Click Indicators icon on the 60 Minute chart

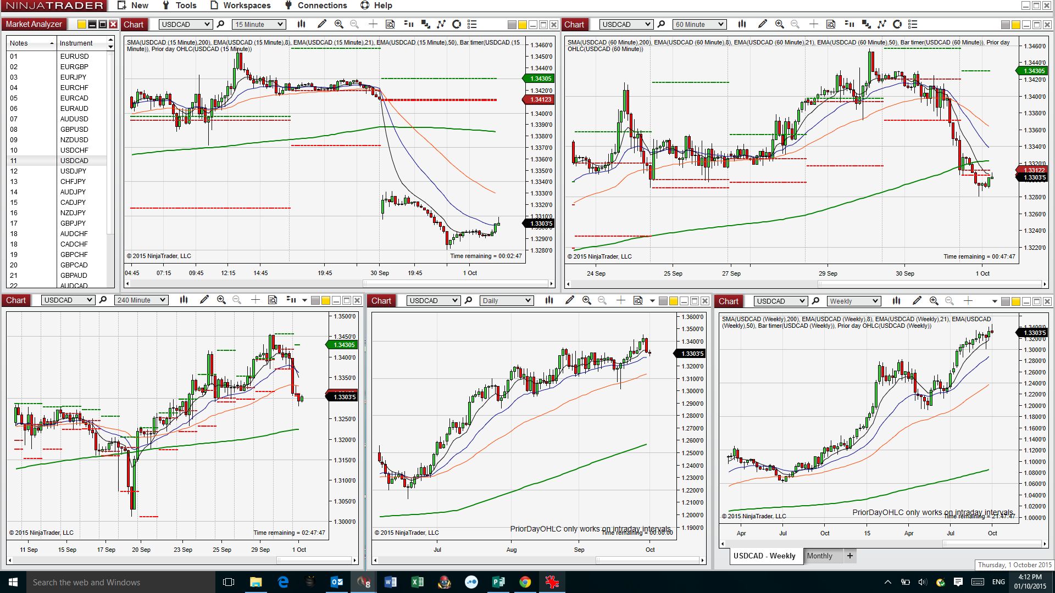click(x=882, y=24)
